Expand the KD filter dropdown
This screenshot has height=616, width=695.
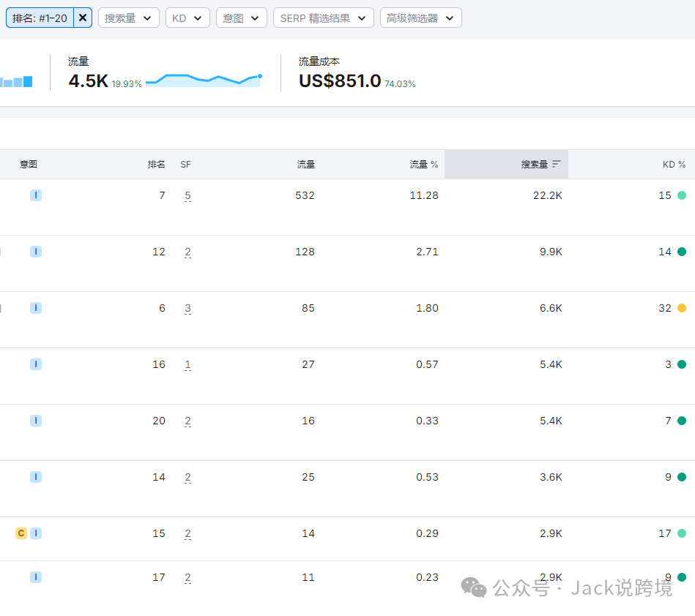click(x=187, y=18)
